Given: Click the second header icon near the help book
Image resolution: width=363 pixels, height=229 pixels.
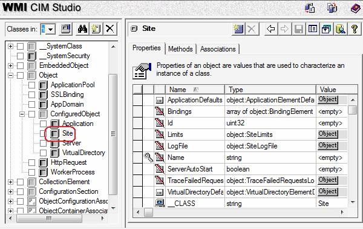Looking at the screenshot, I should tap(332, 8).
